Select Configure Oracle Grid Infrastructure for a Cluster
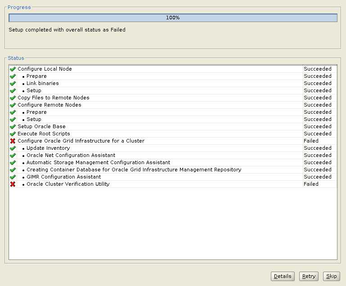This screenshot has width=346, height=286. pyautogui.click(x=81, y=141)
